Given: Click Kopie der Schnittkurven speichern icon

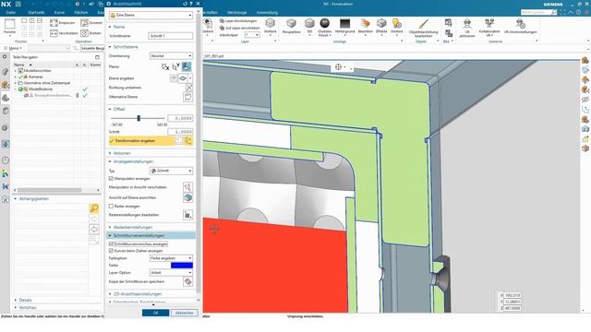Looking at the screenshot, I should 187,281.
